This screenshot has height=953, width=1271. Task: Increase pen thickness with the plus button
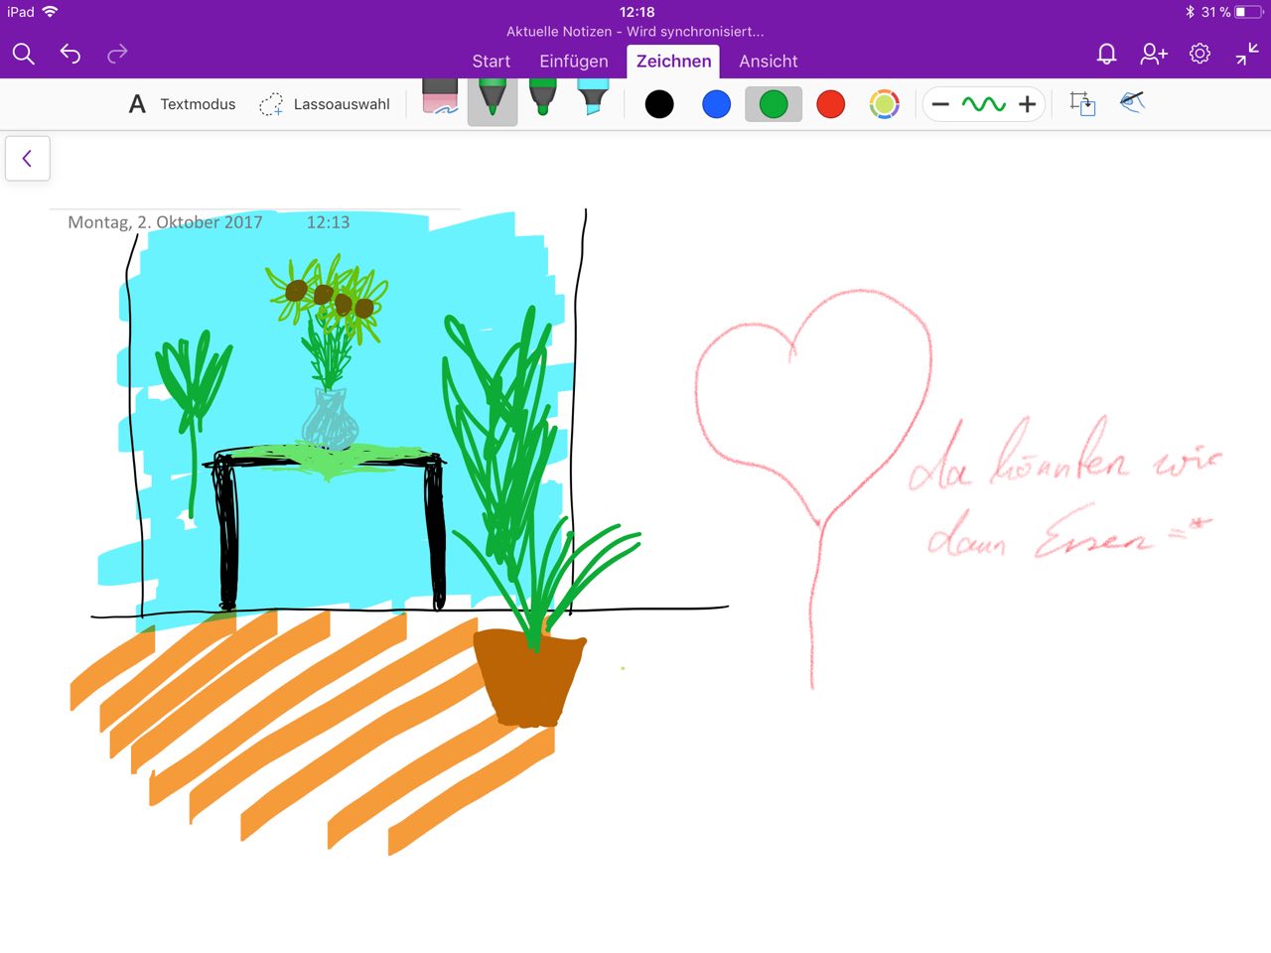tap(1027, 104)
